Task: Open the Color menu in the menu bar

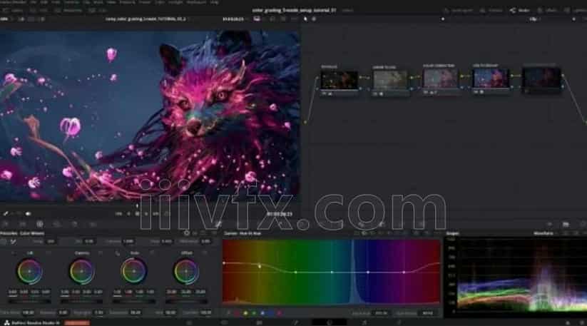Action: tap(160, 2)
